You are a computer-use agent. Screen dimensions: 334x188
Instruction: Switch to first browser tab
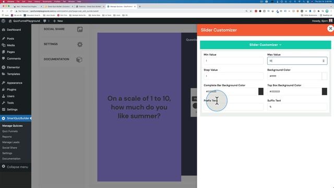(27, 6)
